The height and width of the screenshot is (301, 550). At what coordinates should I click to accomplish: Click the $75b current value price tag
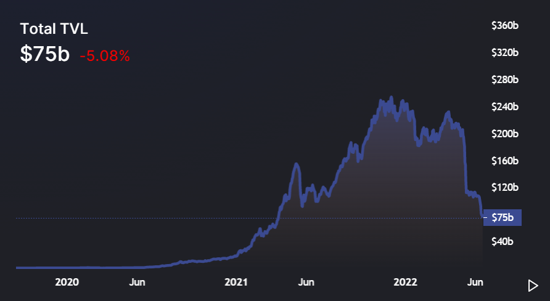pos(503,218)
